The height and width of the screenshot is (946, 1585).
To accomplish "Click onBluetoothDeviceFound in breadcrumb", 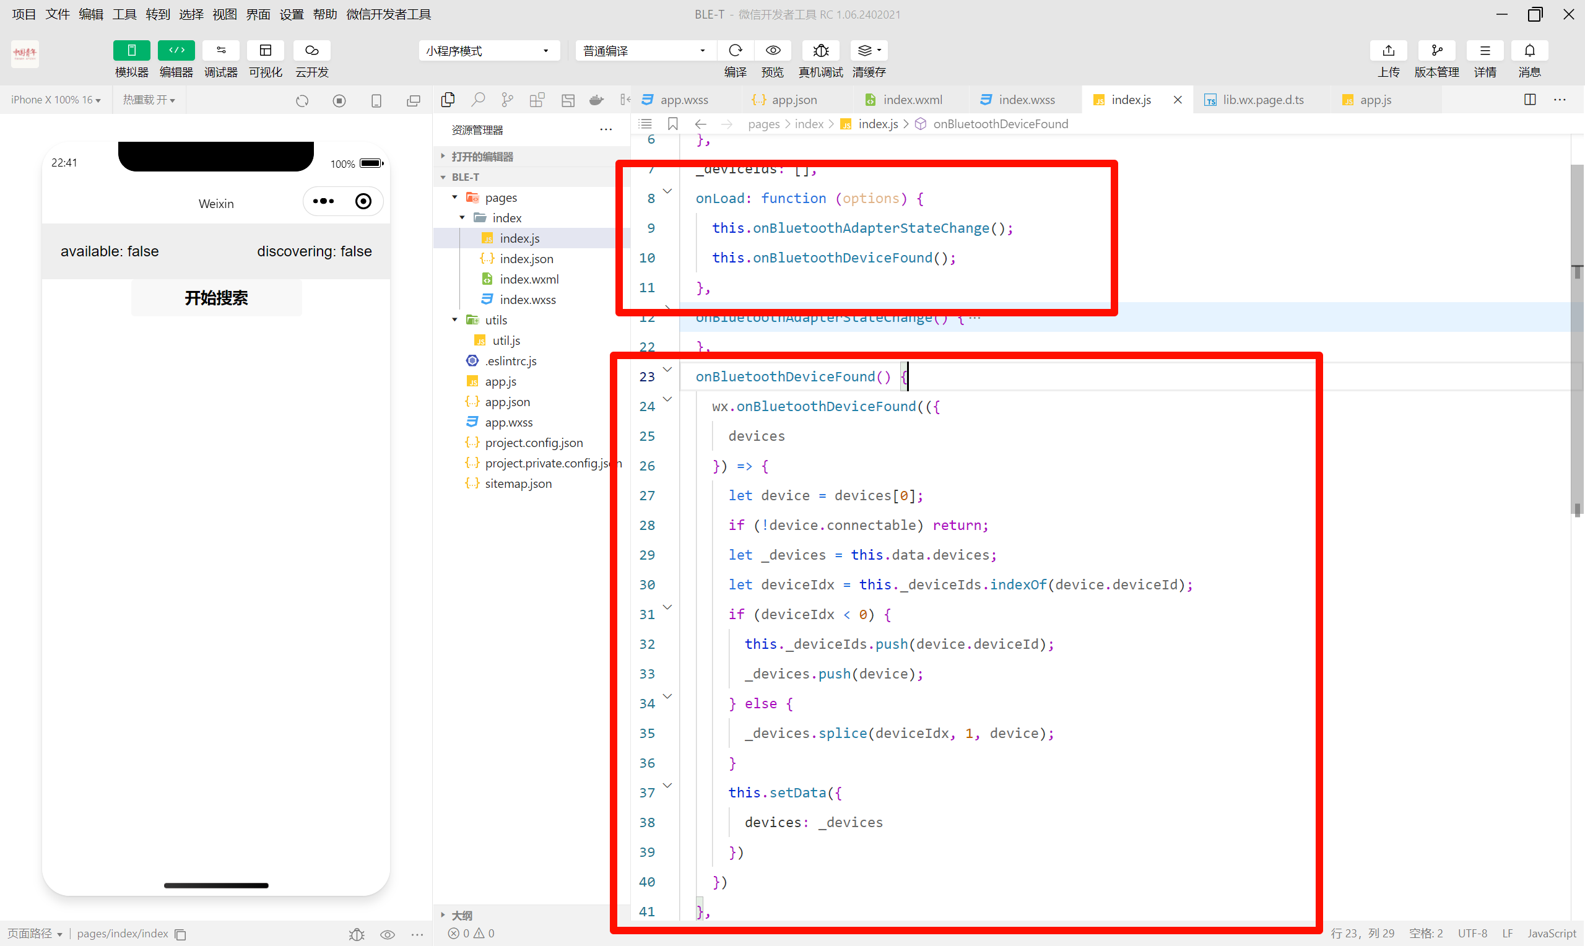I will pos(1000,124).
